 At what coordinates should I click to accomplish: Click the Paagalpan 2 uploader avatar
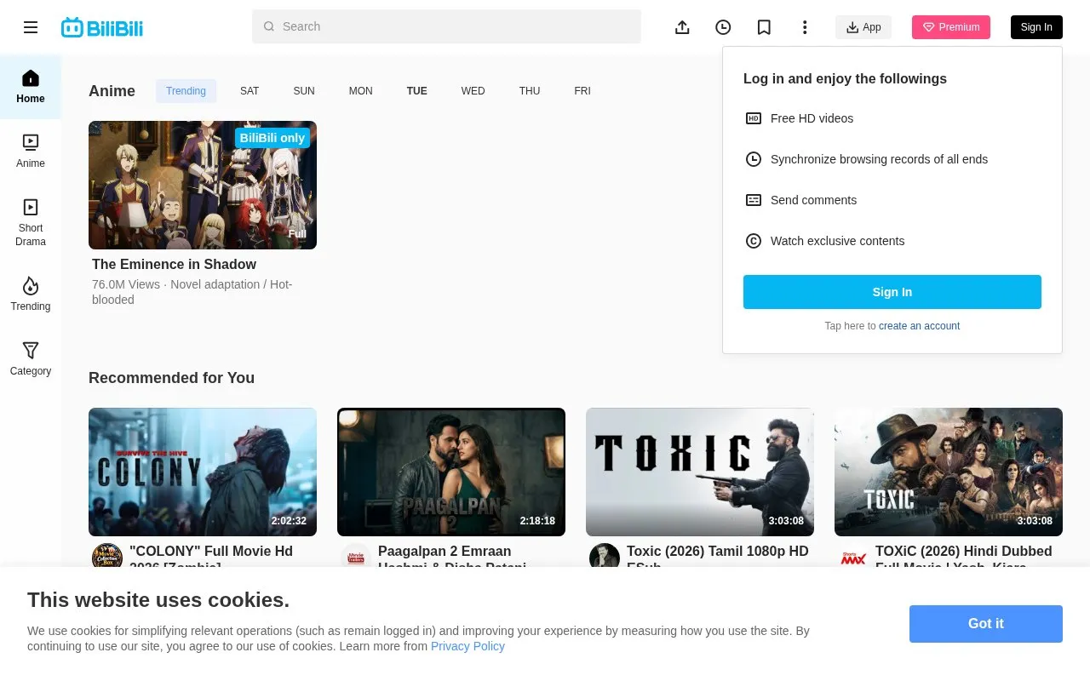pyautogui.click(x=356, y=555)
